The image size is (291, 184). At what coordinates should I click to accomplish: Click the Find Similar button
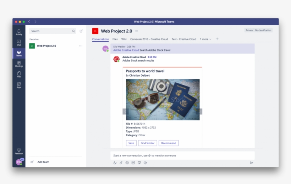point(148,143)
